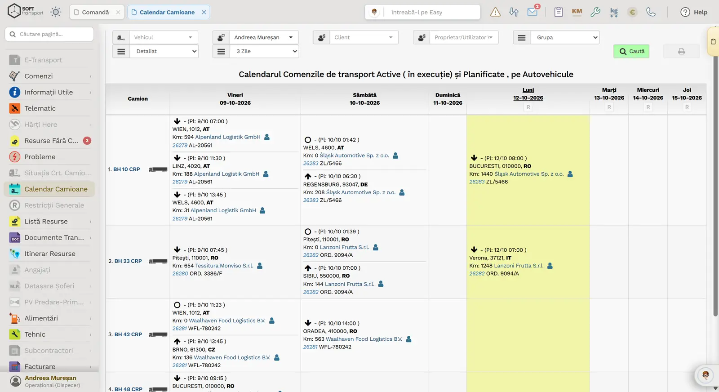Image resolution: width=719 pixels, height=392 pixels.
Task: Open Alimentări sidebar menu
Action: pyautogui.click(x=50, y=318)
